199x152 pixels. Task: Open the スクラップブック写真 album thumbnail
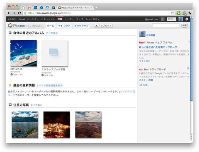click(x=55, y=53)
